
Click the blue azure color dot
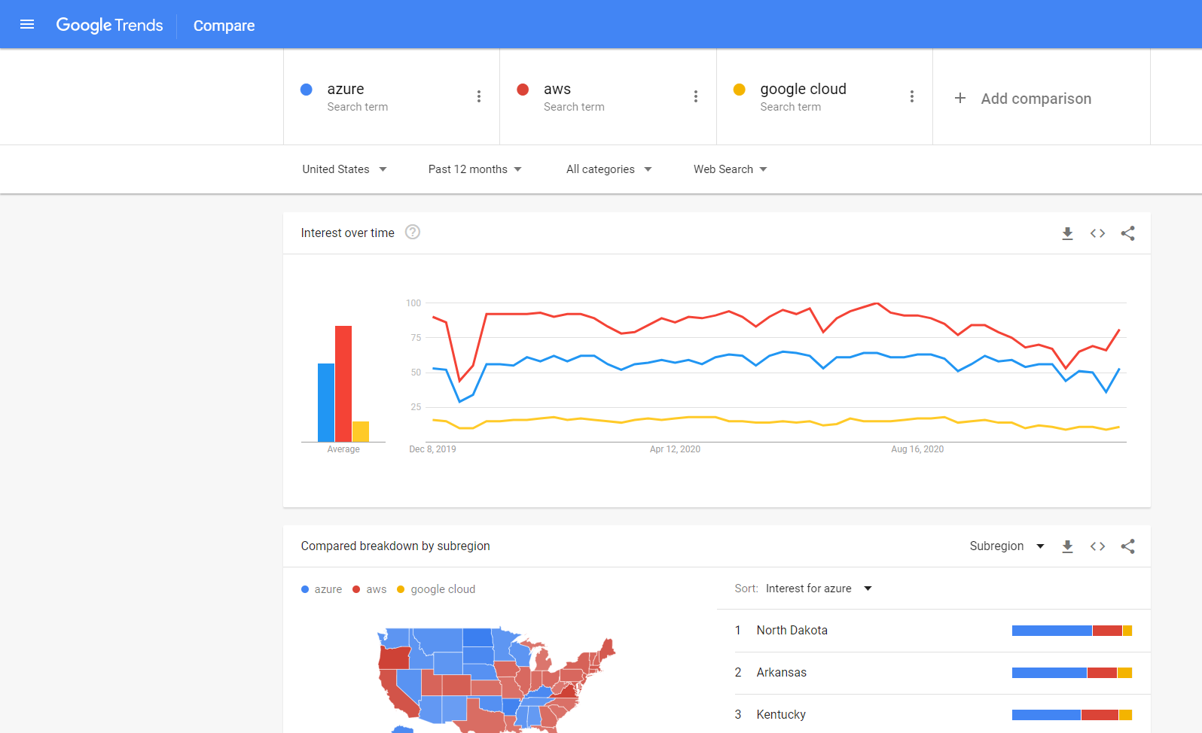tap(307, 90)
